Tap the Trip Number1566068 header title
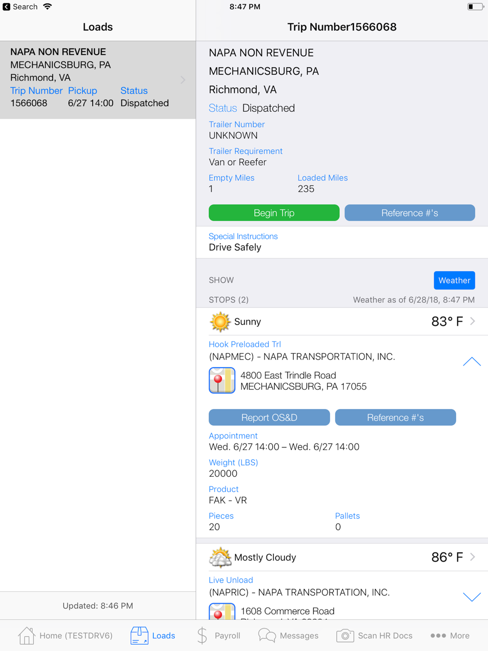Image resolution: width=488 pixels, height=651 pixels. click(x=342, y=27)
